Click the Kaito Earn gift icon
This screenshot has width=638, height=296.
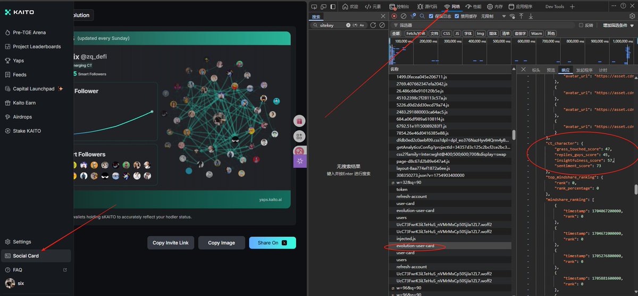click(8, 103)
